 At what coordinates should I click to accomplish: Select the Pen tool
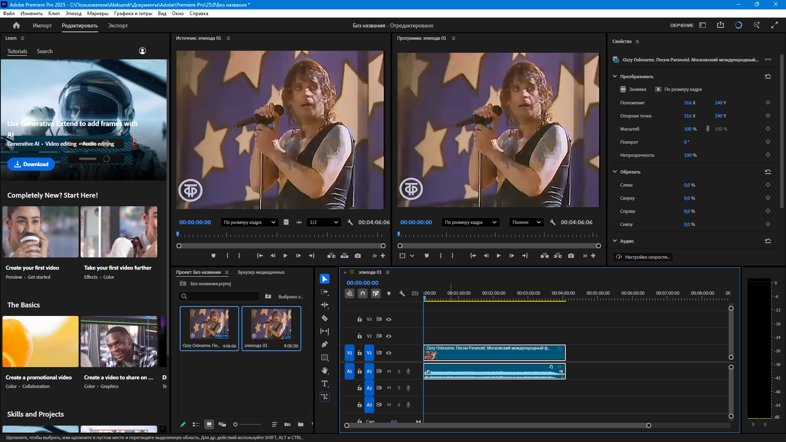pyautogui.click(x=325, y=344)
